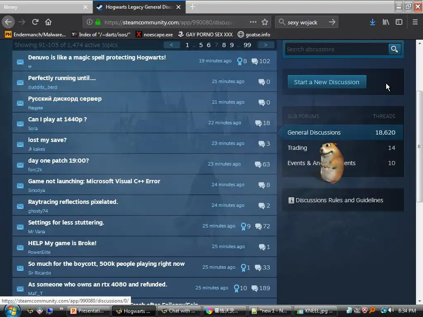Viewport: 423px width, 317px height.
Task: Click the info icon beside Discussions Rules and Guidelines
Action: [291, 200]
